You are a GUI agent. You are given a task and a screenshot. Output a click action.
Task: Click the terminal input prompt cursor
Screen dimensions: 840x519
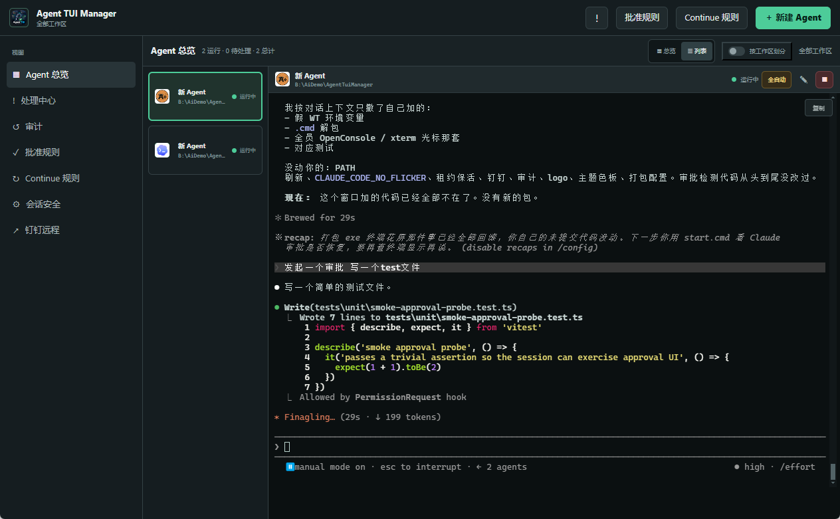tap(287, 447)
